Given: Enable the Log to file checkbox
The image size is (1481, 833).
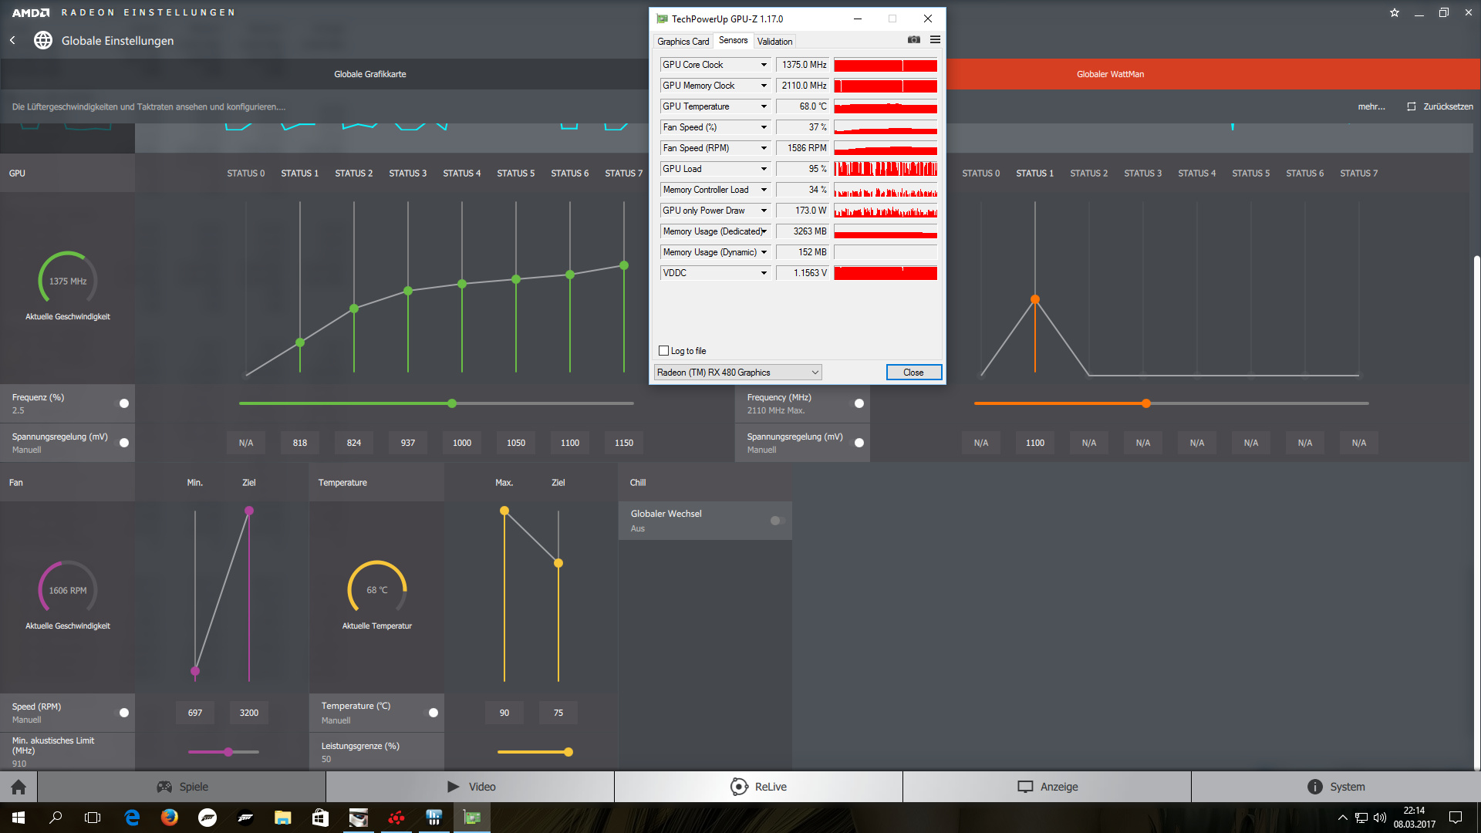Looking at the screenshot, I should point(664,351).
